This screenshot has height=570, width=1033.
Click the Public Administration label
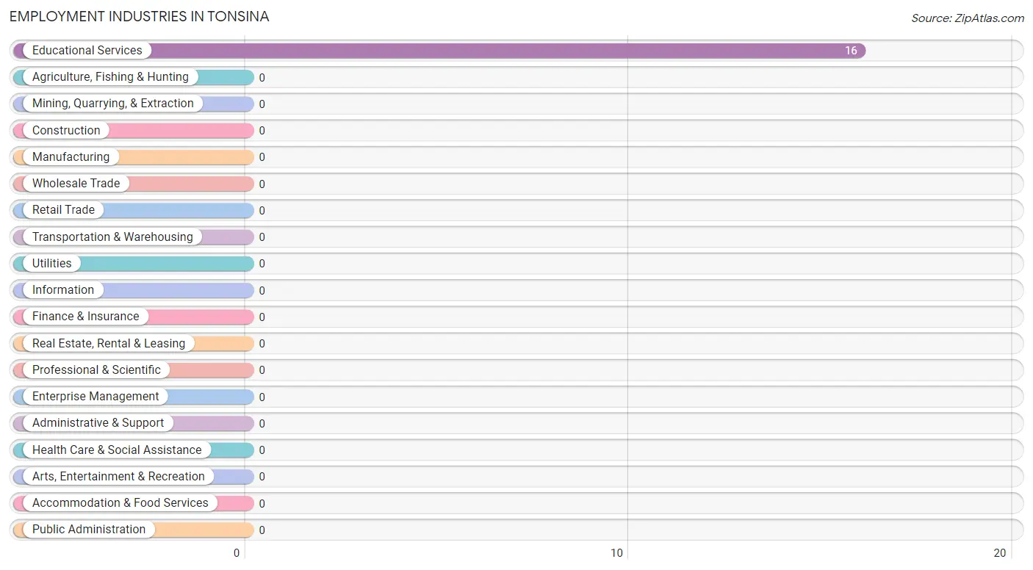pyautogui.click(x=89, y=530)
